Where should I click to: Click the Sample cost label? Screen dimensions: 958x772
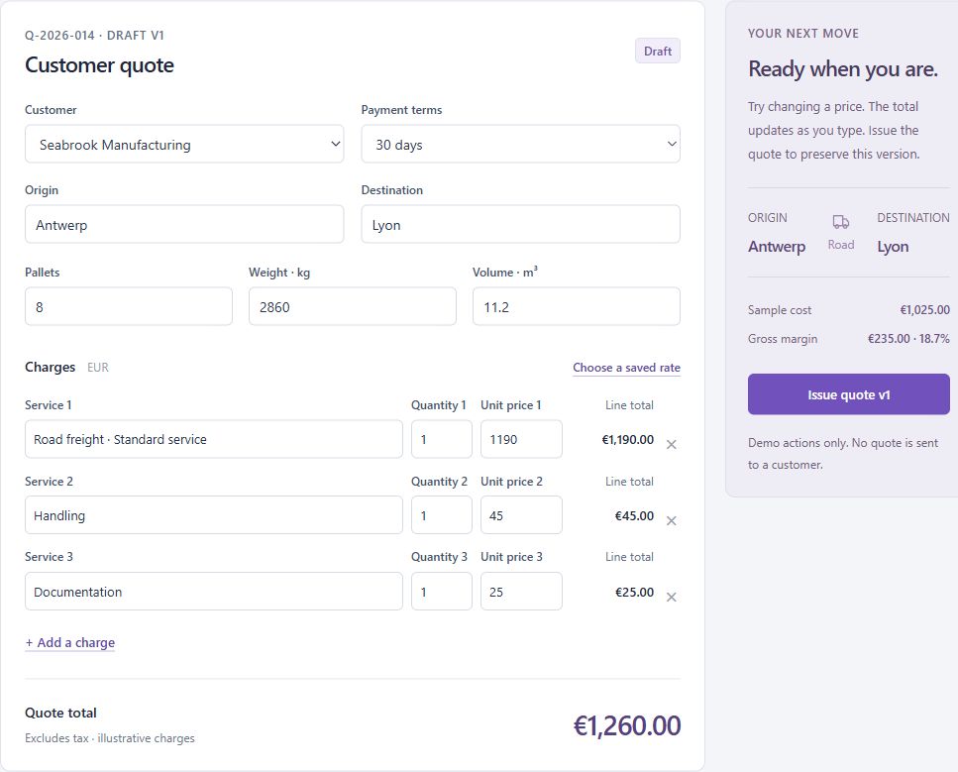click(x=780, y=310)
